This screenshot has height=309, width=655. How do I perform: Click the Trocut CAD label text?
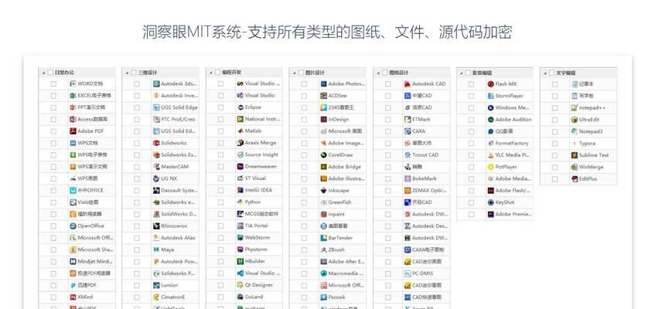425,155
